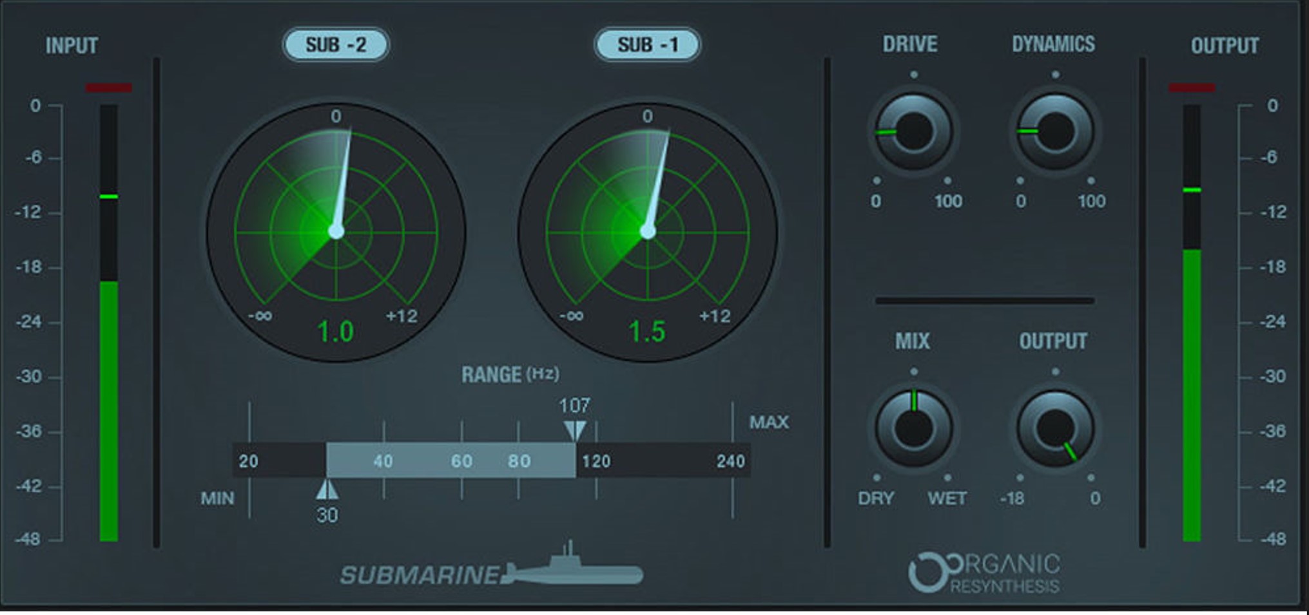Click the 1.0 gain value of SUB -2
This screenshot has width=1309, height=615.
336,332
